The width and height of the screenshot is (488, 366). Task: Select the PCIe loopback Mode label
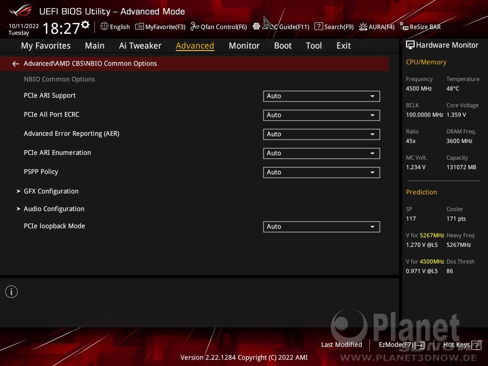point(54,226)
